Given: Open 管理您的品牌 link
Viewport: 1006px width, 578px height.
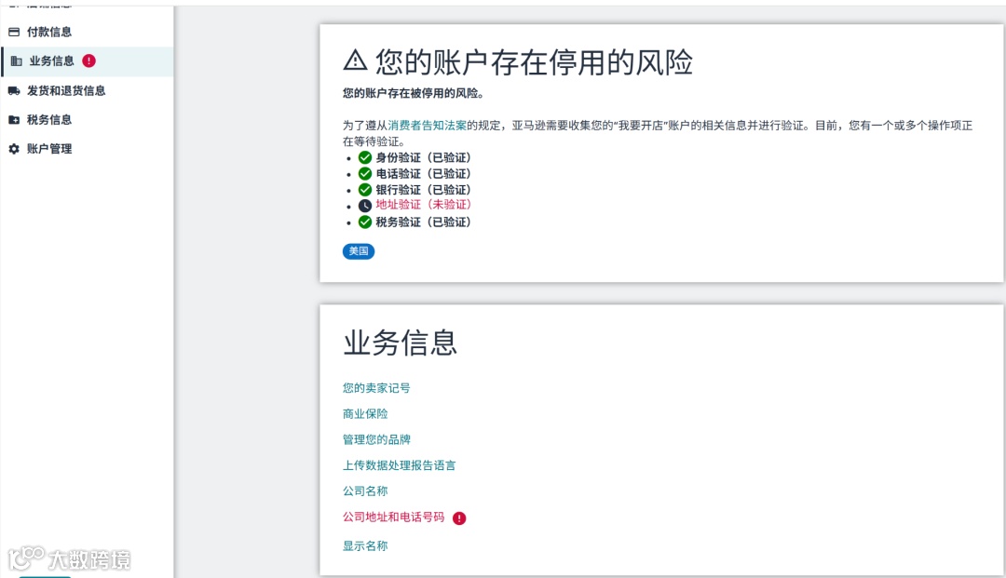Looking at the screenshot, I should click(376, 439).
